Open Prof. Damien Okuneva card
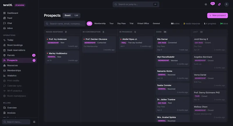The height and width of the screenshot is (126, 233). [x=99, y=44]
